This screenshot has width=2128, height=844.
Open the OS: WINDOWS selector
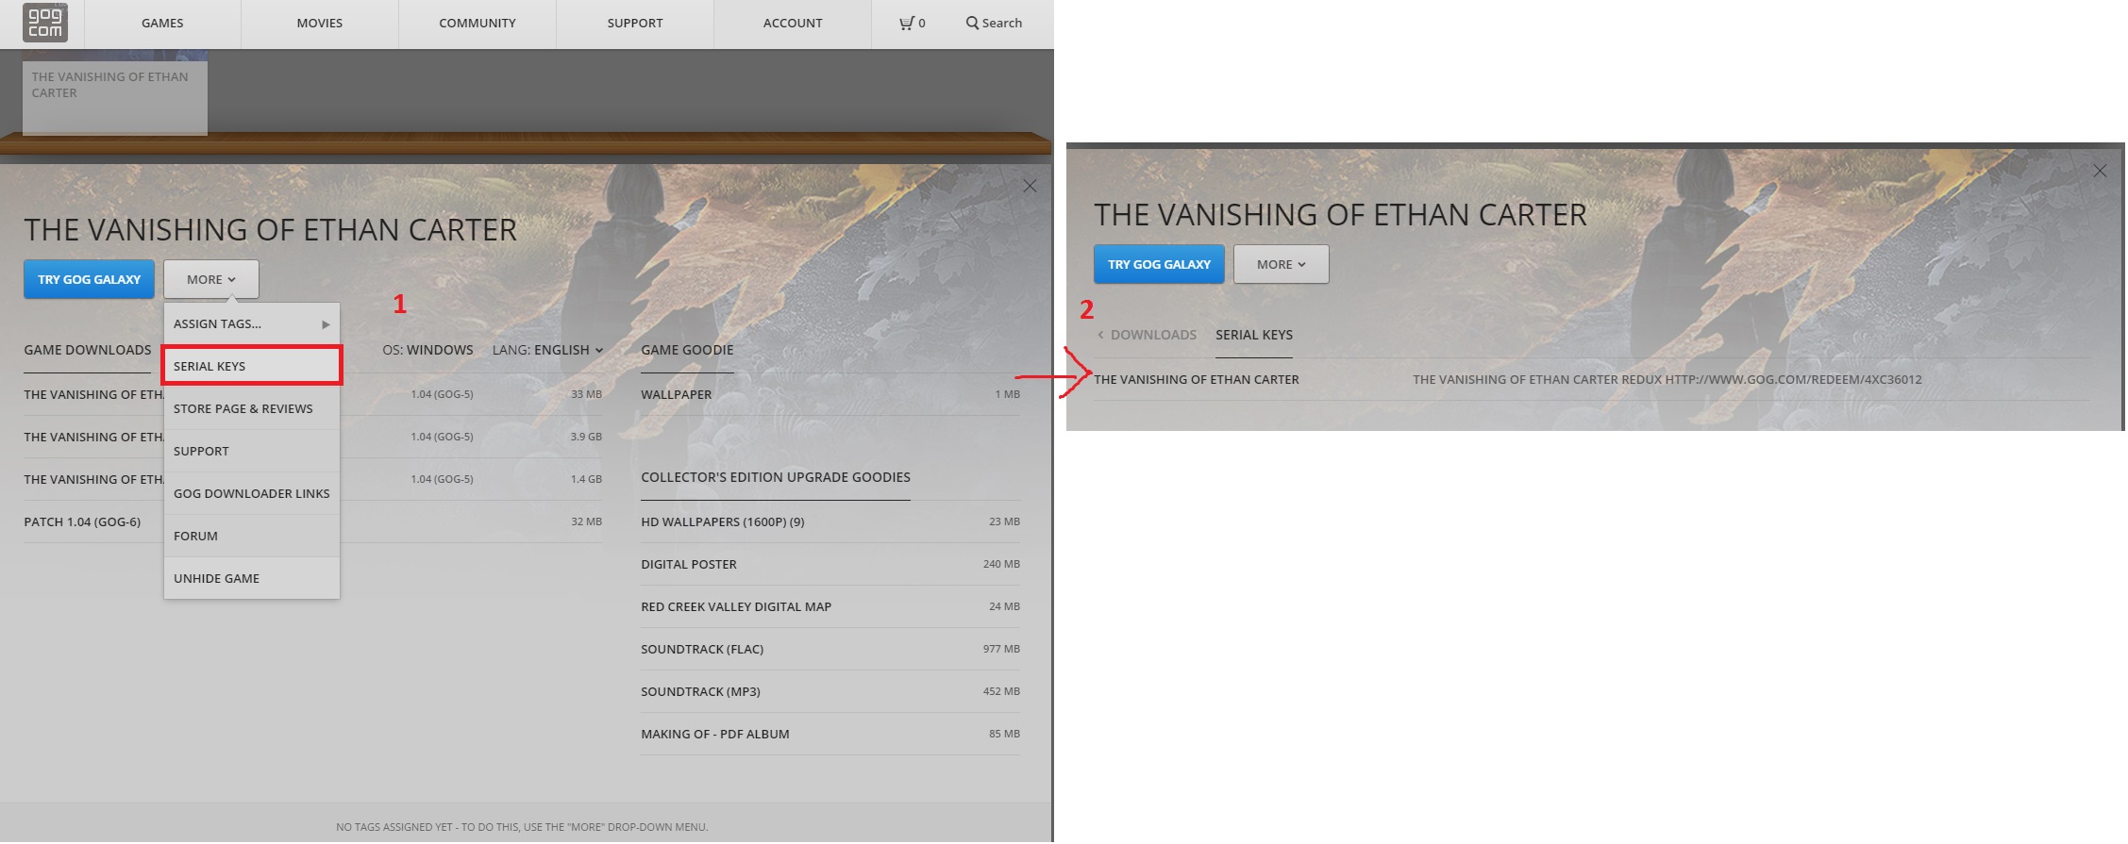427,350
